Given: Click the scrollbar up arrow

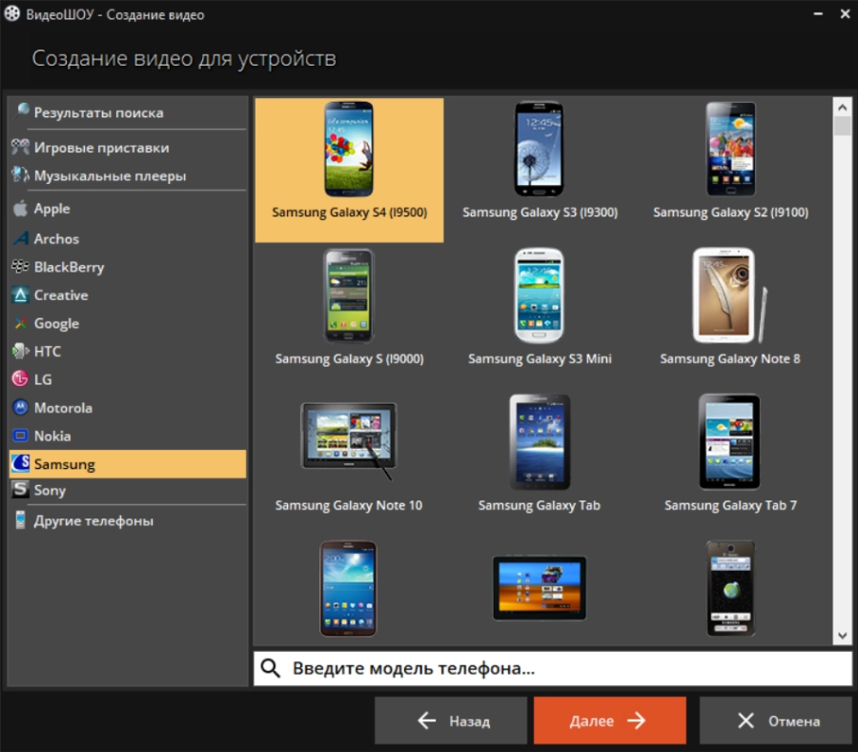Looking at the screenshot, I should [x=842, y=107].
